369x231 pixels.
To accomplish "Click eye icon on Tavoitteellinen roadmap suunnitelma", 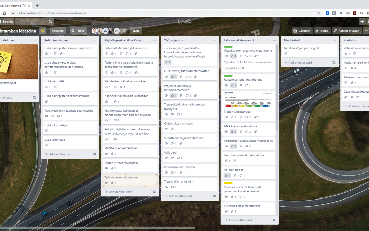I will pos(46,116).
